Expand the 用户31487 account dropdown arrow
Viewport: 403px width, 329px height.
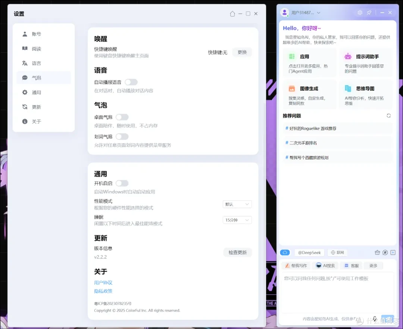click(x=319, y=13)
